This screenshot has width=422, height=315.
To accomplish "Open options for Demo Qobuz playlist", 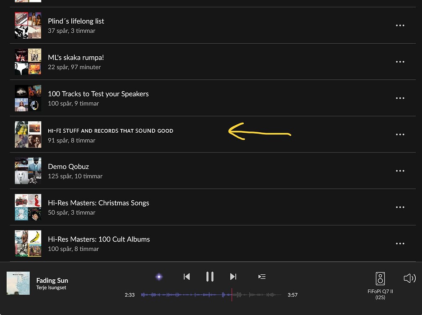I will click(x=400, y=171).
